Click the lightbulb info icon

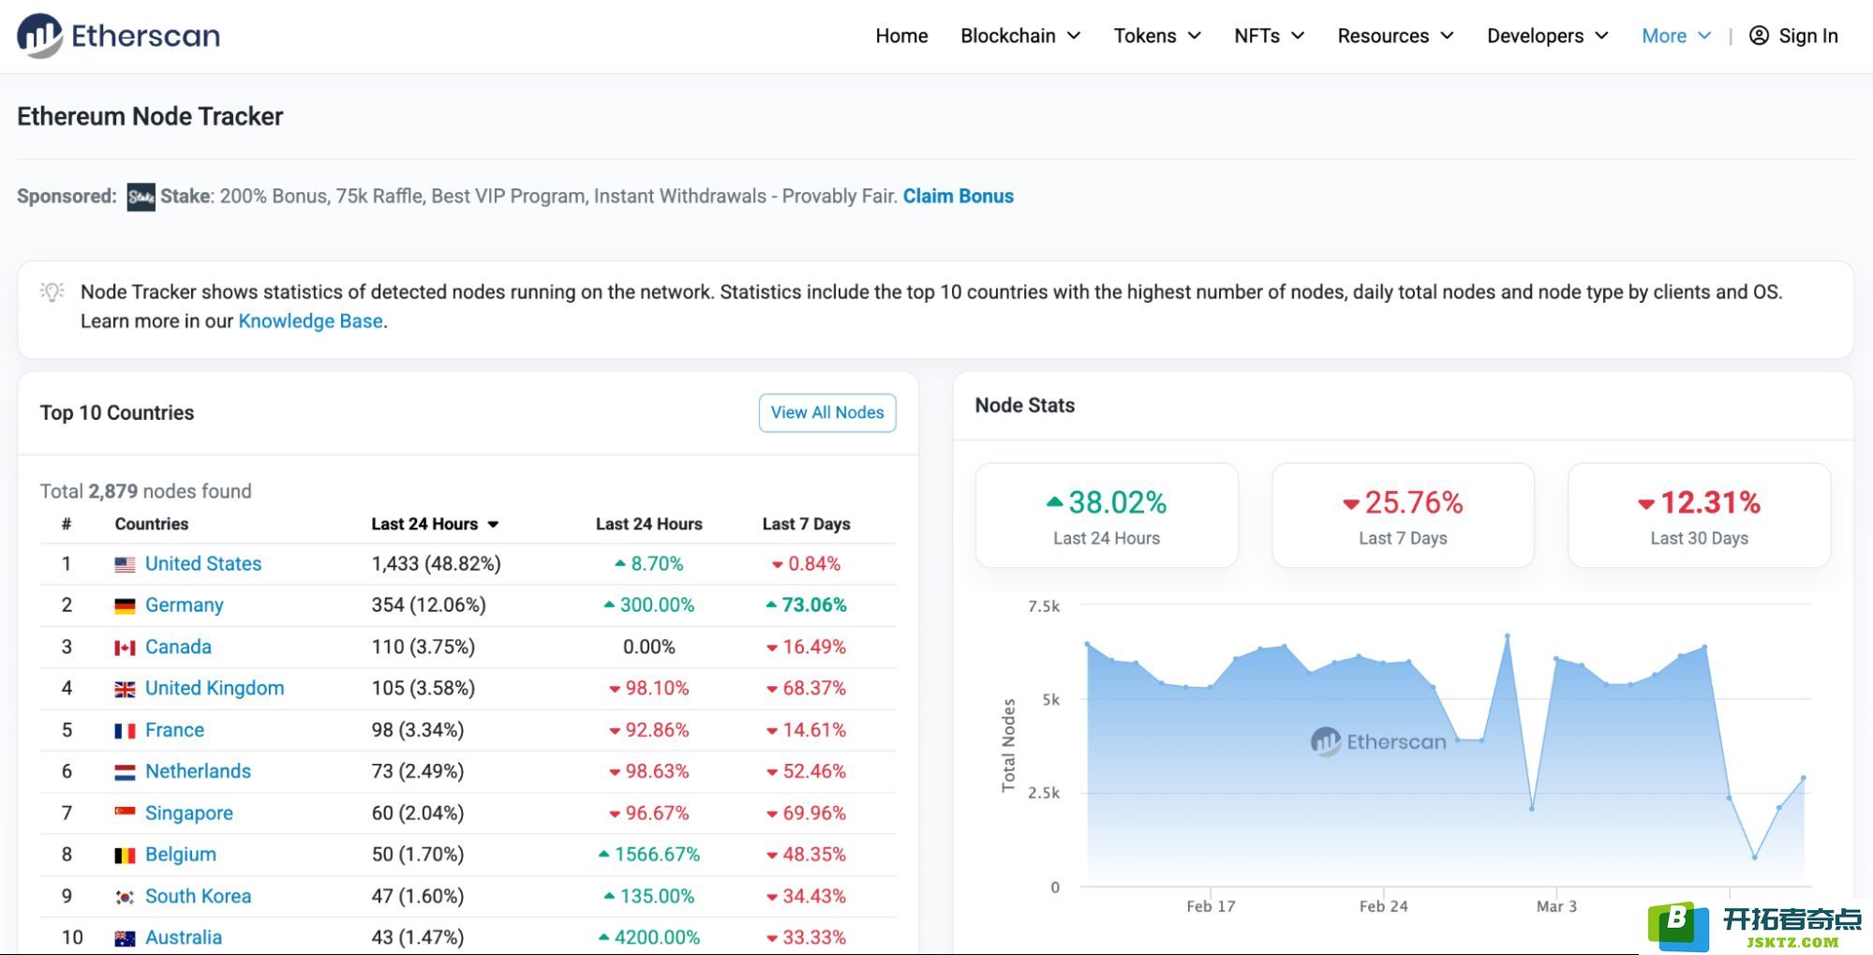(x=52, y=291)
